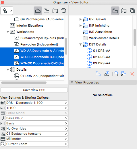Click the left tree horizontal scrollbar
The image size is (137, 149).
[x=24, y=83]
